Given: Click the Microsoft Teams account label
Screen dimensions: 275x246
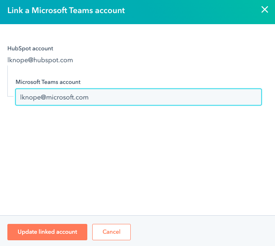Looking at the screenshot, I should [x=48, y=82].
